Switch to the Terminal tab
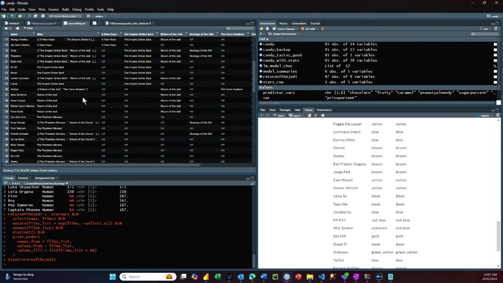This screenshot has width=503, height=283. [x=23, y=178]
